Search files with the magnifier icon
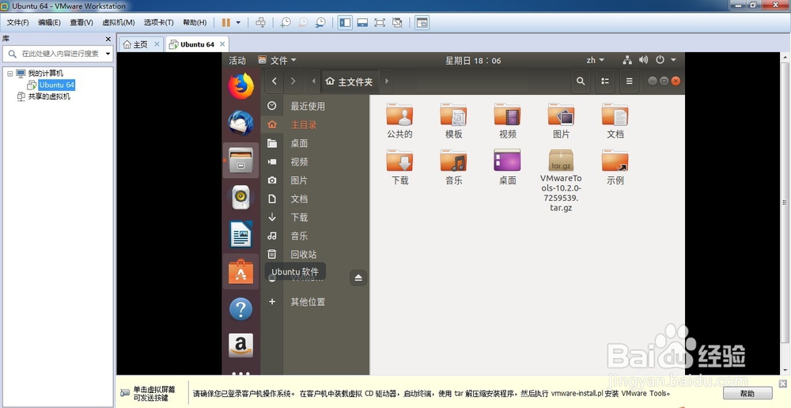The width and height of the screenshot is (791, 408). [x=581, y=81]
